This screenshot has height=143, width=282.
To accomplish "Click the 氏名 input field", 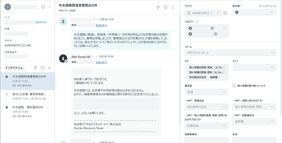I will click(254, 140).
